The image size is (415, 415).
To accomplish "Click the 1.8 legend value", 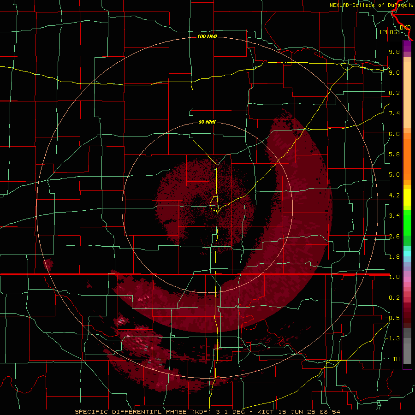I will (394, 257).
